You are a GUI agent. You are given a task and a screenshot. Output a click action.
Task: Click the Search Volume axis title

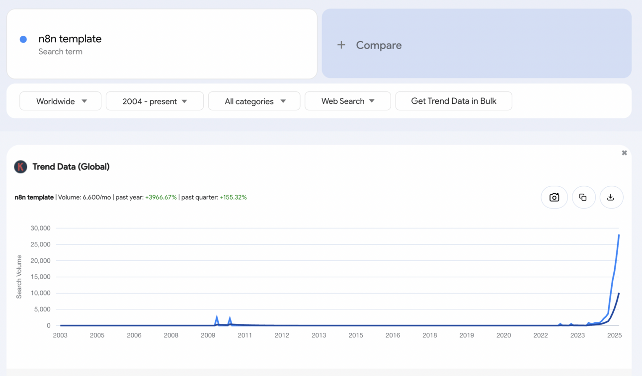point(19,277)
